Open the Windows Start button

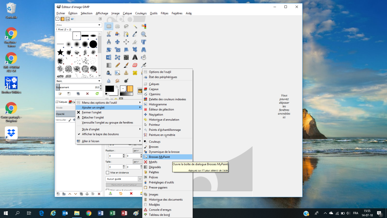pyautogui.click(x=6, y=213)
